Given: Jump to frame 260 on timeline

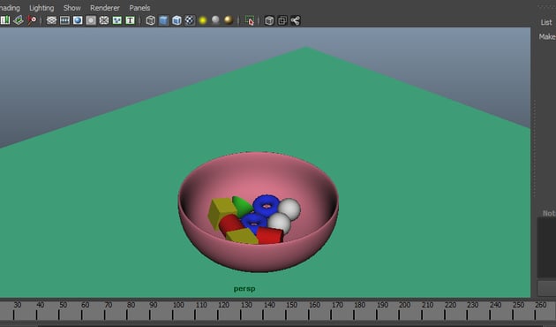Looking at the screenshot, I should pos(541,305).
